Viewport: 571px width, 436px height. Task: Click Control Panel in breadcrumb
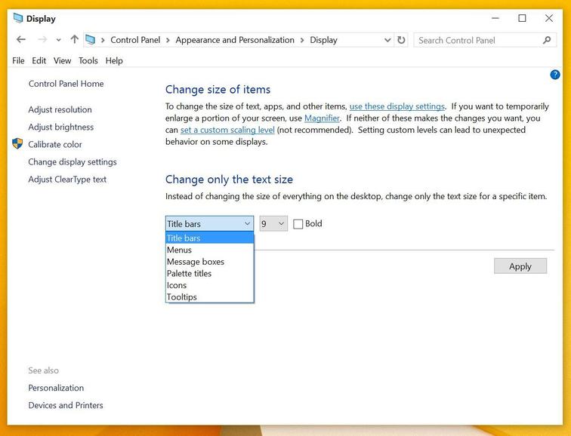click(135, 40)
